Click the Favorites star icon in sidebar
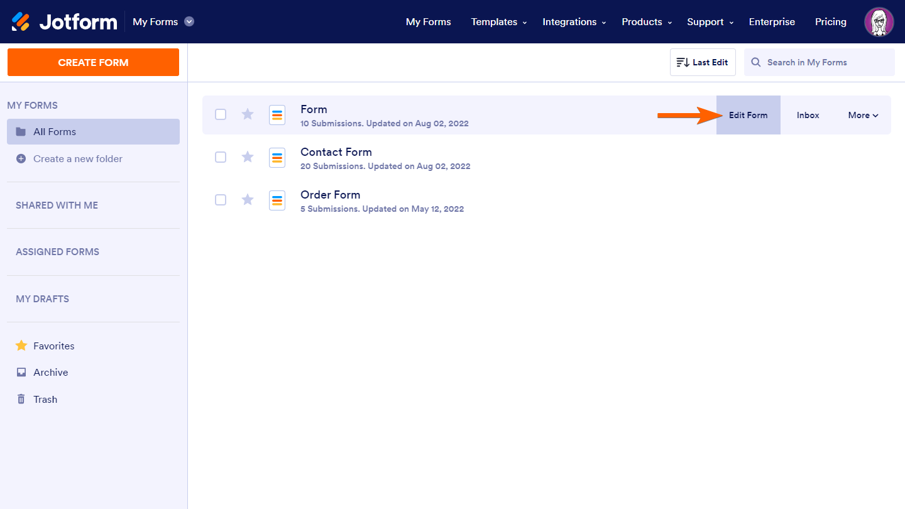 click(21, 346)
